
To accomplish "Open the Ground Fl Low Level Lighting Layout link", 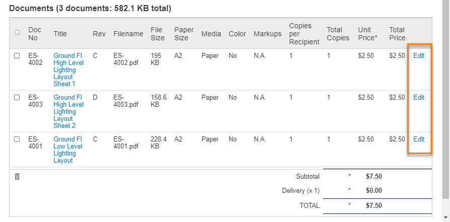I will [x=68, y=150].
